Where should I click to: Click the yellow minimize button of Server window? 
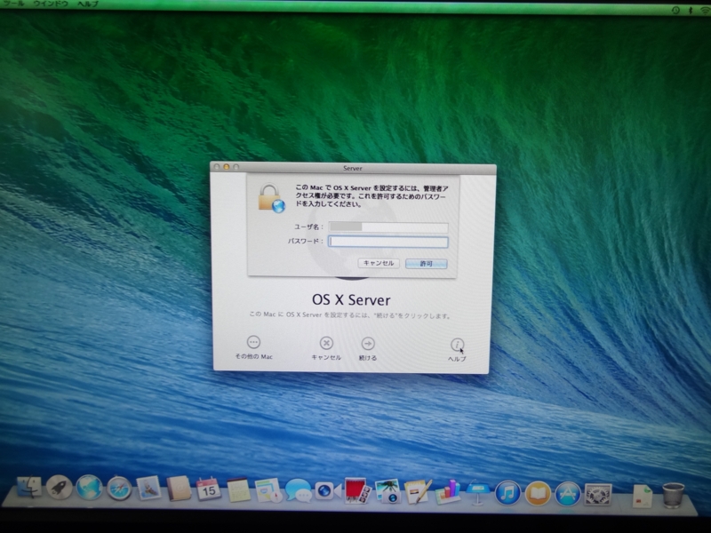pyautogui.click(x=227, y=167)
